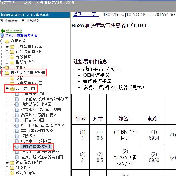Open 搭铁视图 document

[x=29, y=136]
